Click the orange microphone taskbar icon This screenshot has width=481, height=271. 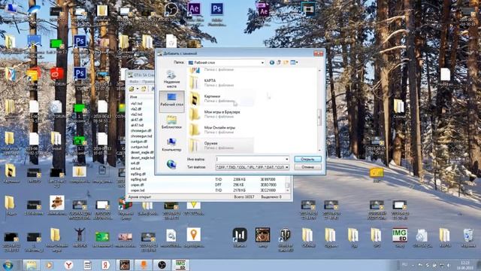coord(144,264)
